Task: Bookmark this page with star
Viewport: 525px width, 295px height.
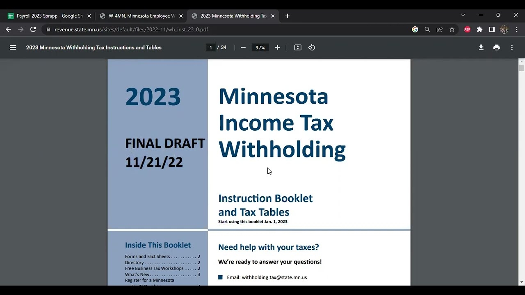Action: point(452,29)
